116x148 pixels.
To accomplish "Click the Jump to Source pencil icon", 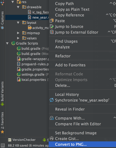I will point(52,26).
